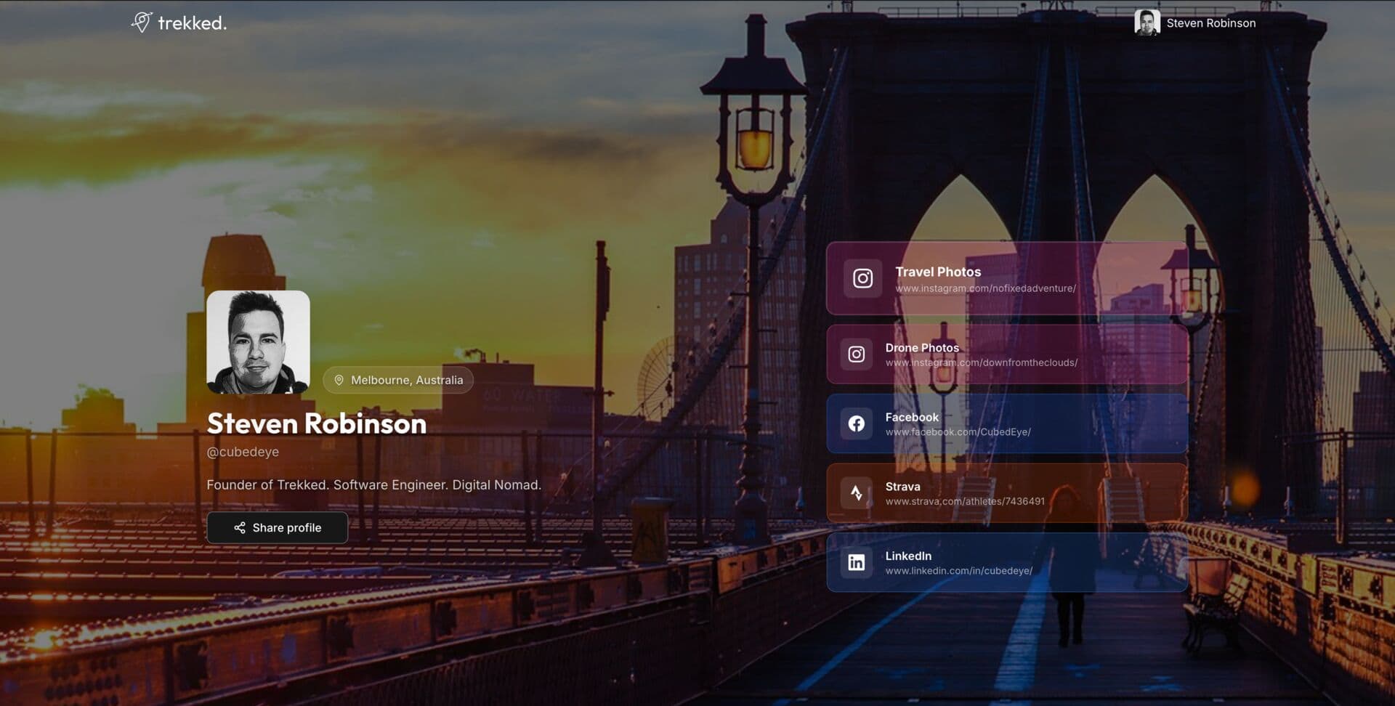Screen dimensions: 1395x706
Task: Click the Steven Robinson profile name heading
Action: 316,423
